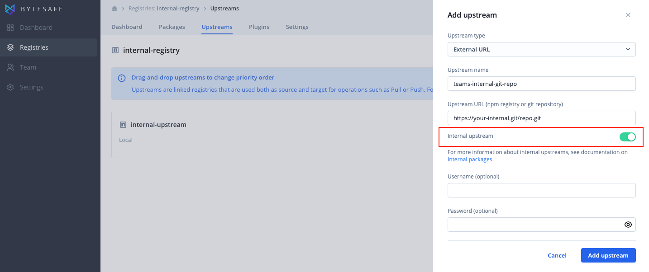Click the Add upstream panel title
The height and width of the screenshot is (272, 649).
coord(472,15)
